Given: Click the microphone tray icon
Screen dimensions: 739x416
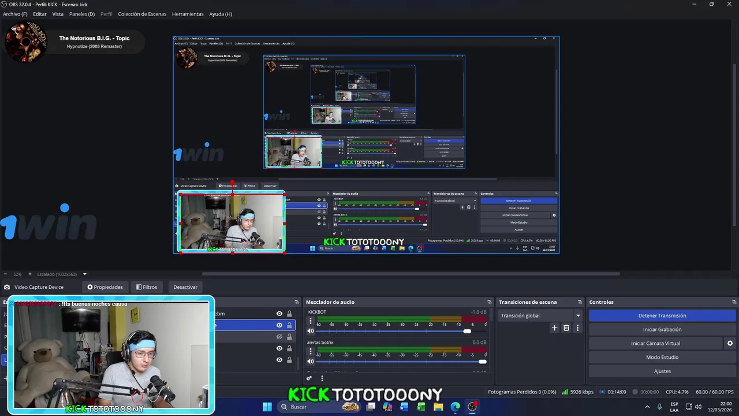Looking at the screenshot, I should (659, 407).
